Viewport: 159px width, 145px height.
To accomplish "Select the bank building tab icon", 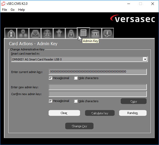I will pos(96,33).
